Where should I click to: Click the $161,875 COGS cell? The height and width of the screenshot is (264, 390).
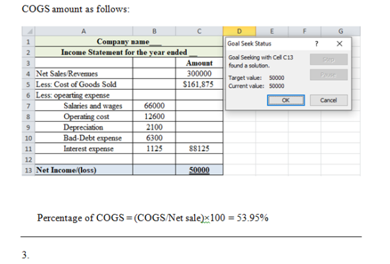(x=199, y=84)
